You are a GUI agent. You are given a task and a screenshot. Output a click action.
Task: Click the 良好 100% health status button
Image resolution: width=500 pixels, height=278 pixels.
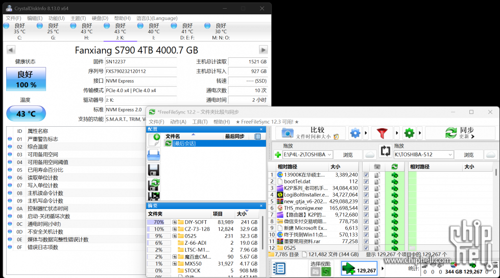tap(26, 79)
